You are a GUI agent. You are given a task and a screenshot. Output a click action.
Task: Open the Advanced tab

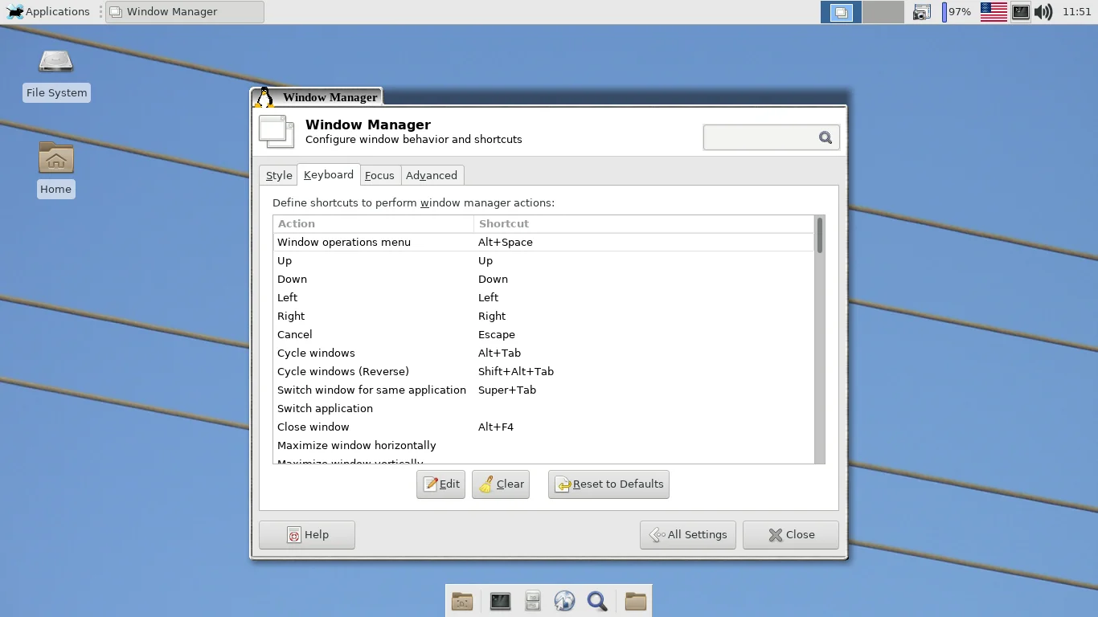click(431, 175)
